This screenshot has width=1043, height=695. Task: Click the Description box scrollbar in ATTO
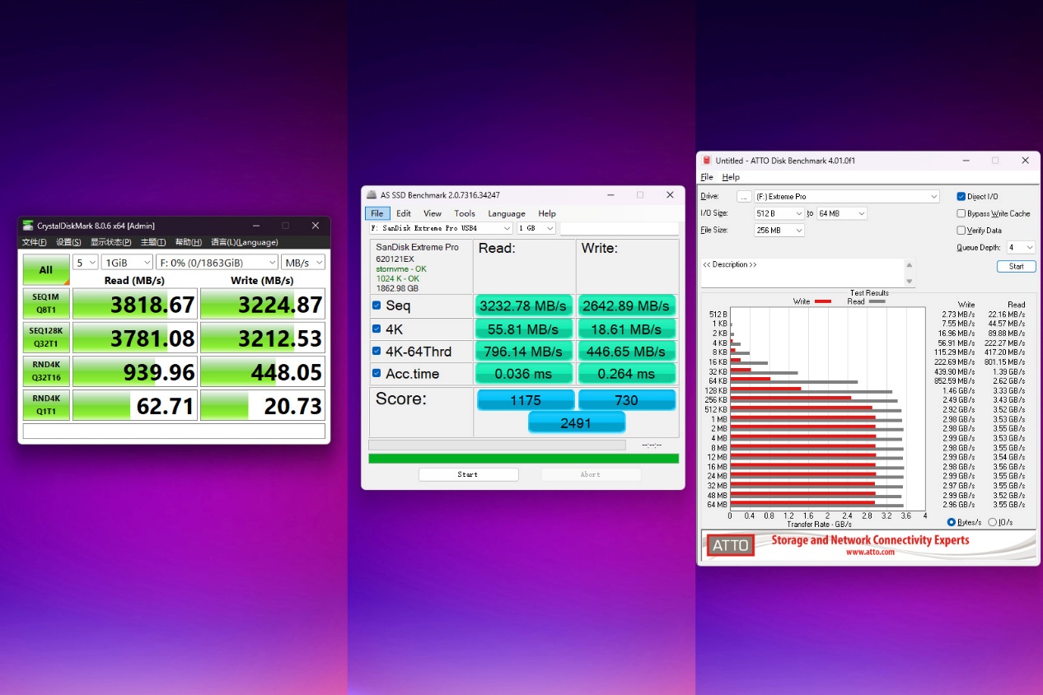point(910,273)
